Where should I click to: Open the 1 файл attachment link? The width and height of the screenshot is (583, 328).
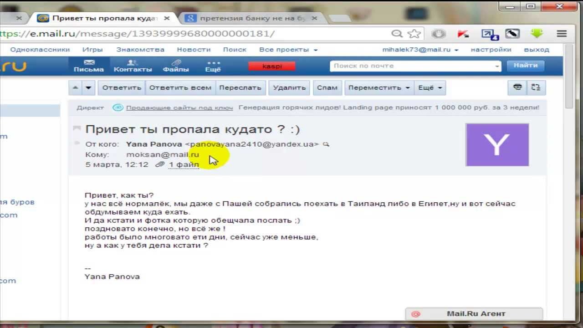coord(184,164)
